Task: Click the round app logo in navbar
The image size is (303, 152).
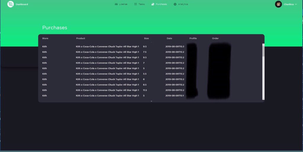Action: (10, 4)
